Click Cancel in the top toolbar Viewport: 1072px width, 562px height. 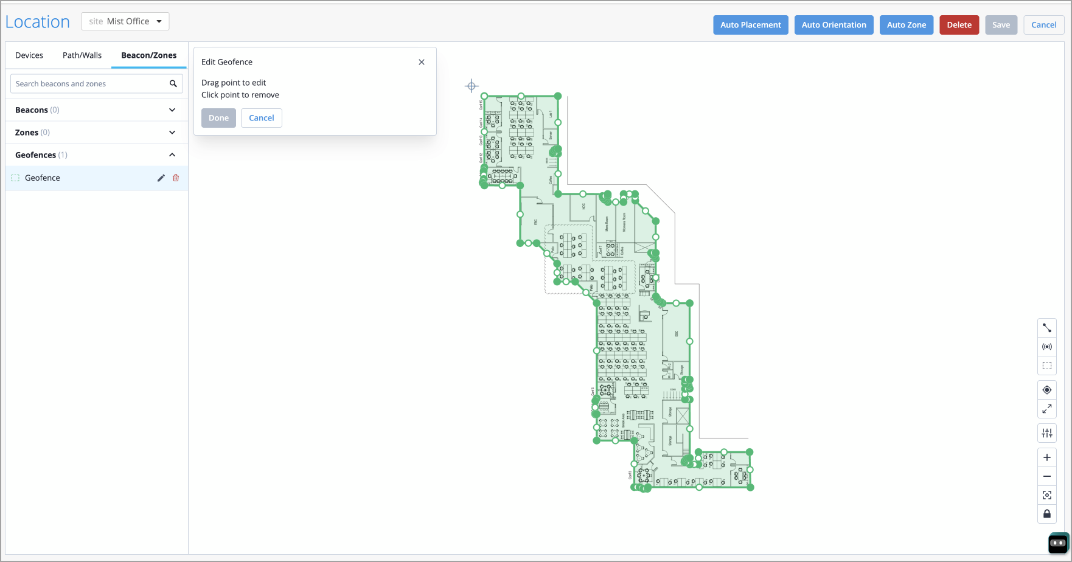tap(1044, 25)
